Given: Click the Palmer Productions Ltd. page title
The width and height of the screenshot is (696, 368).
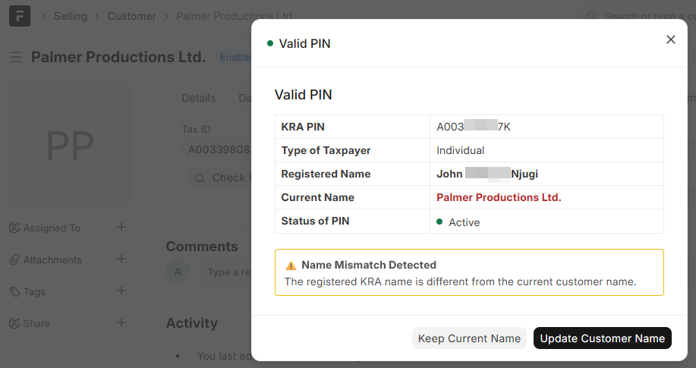Looking at the screenshot, I should tap(118, 57).
